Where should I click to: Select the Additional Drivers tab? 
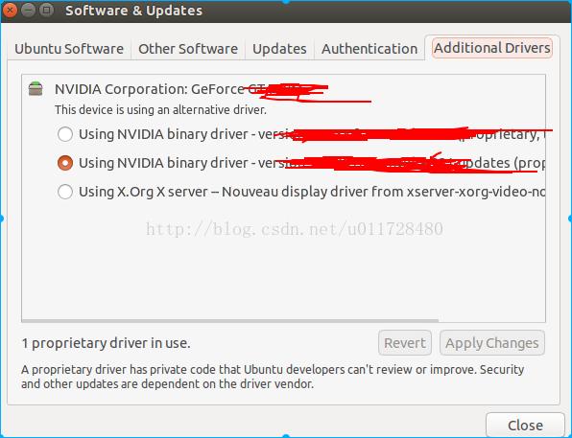(x=492, y=48)
